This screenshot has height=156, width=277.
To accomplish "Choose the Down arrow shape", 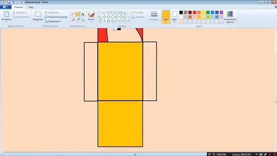I will (100, 21).
